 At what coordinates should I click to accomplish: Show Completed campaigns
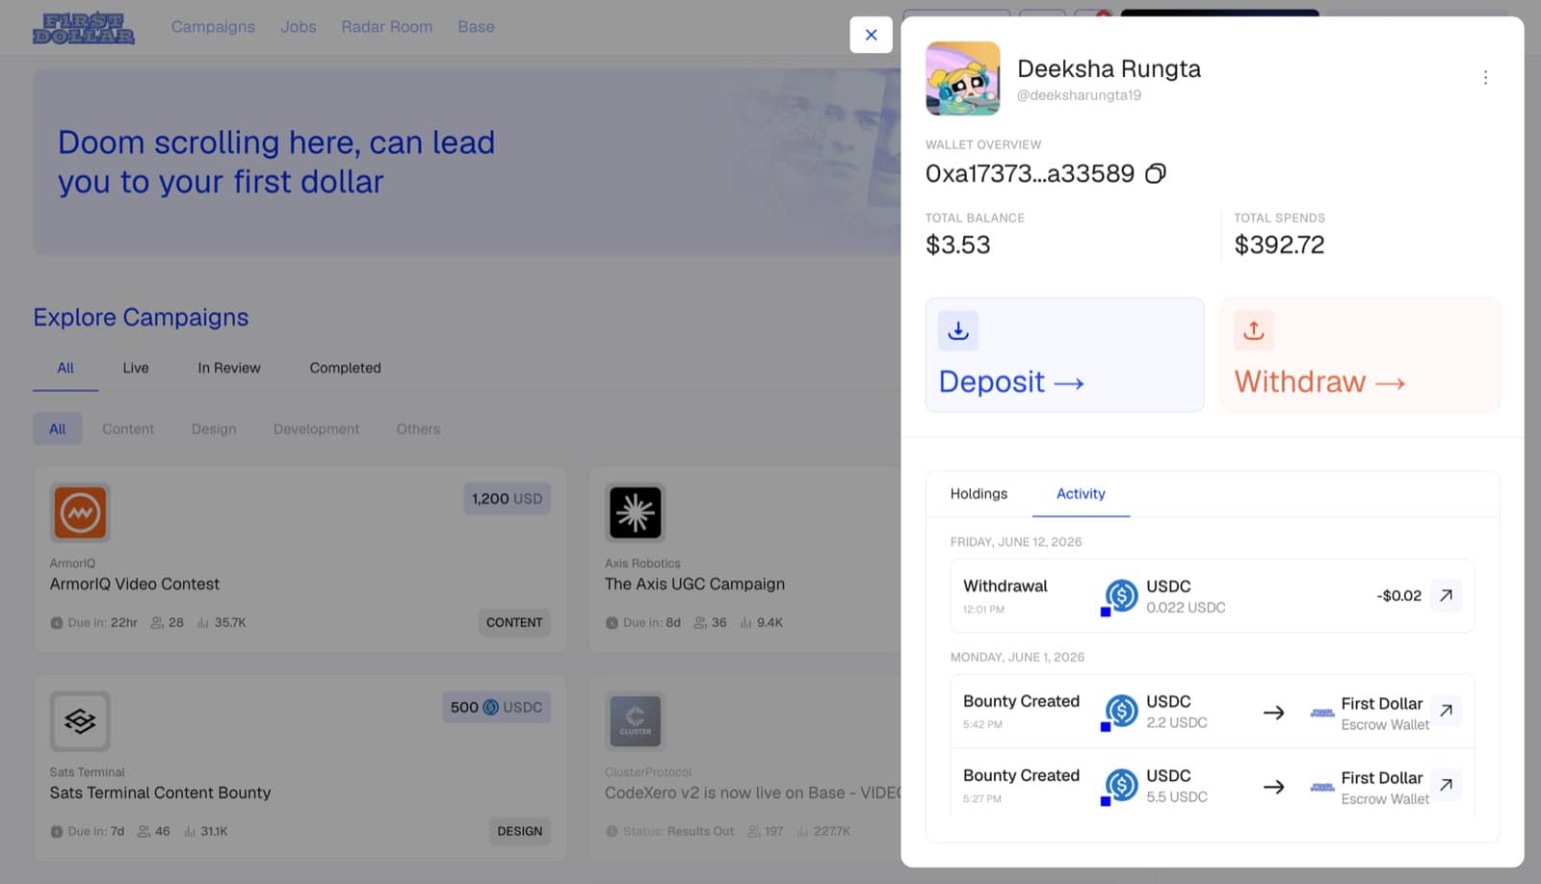point(345,368)
